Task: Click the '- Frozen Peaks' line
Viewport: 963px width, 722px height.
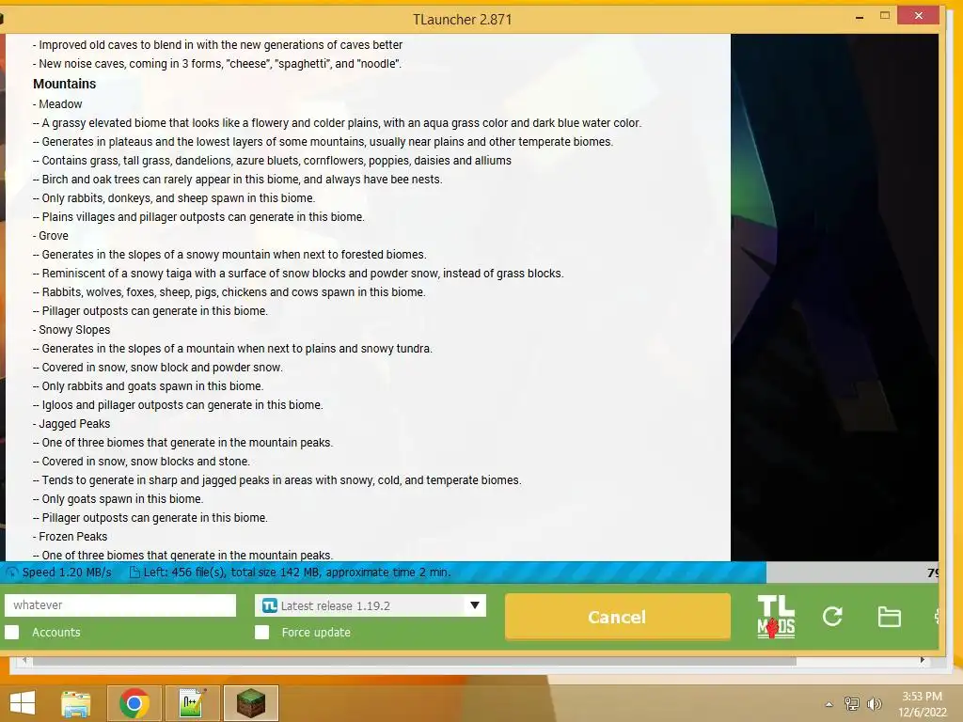Action: click(x=70, y=537)
